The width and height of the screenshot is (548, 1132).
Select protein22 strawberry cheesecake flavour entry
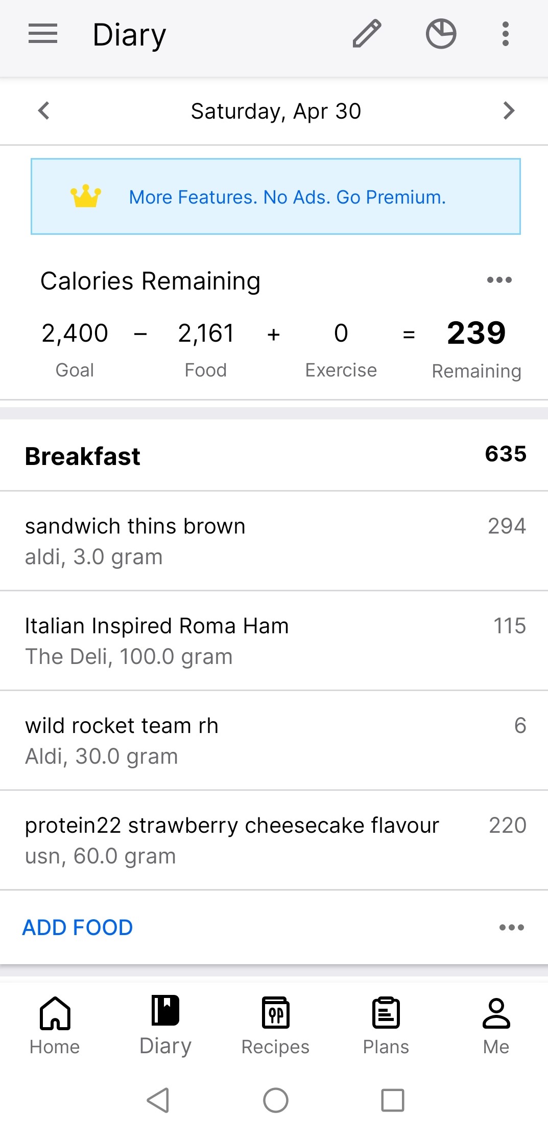(274, 840)
